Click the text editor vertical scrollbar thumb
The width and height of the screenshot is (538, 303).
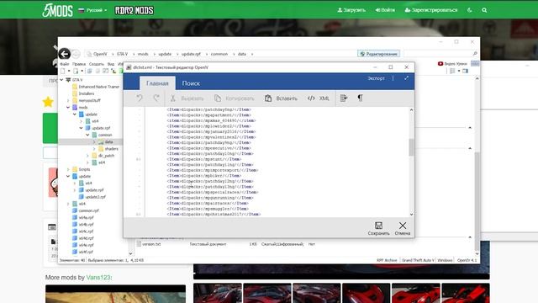tap(411, 147)
